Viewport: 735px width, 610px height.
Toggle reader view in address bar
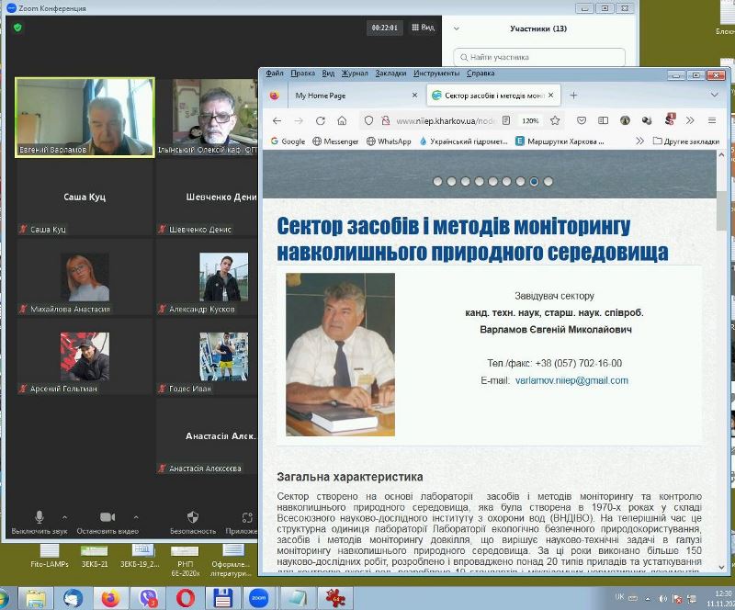504,120
